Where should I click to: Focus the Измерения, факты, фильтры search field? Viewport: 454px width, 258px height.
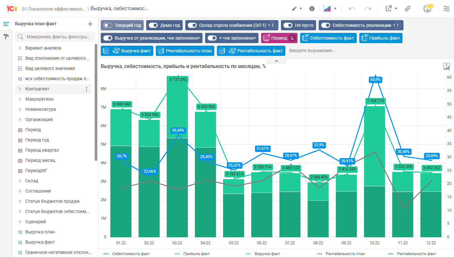pos(55,37)
